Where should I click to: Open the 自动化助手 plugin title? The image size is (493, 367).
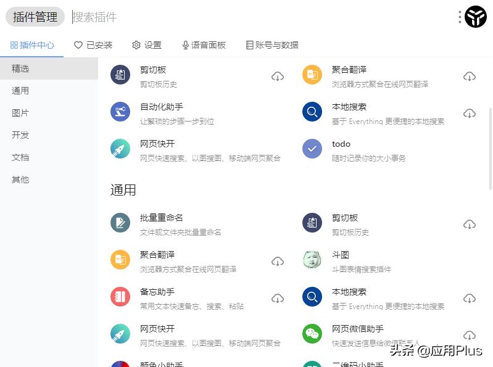(162, 107)
